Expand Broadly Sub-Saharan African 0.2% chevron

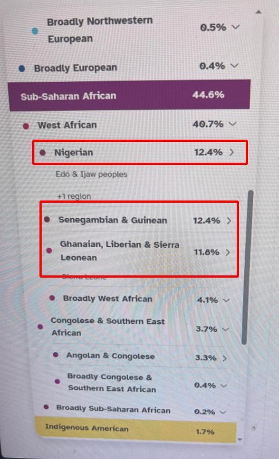tap(223, 412)
